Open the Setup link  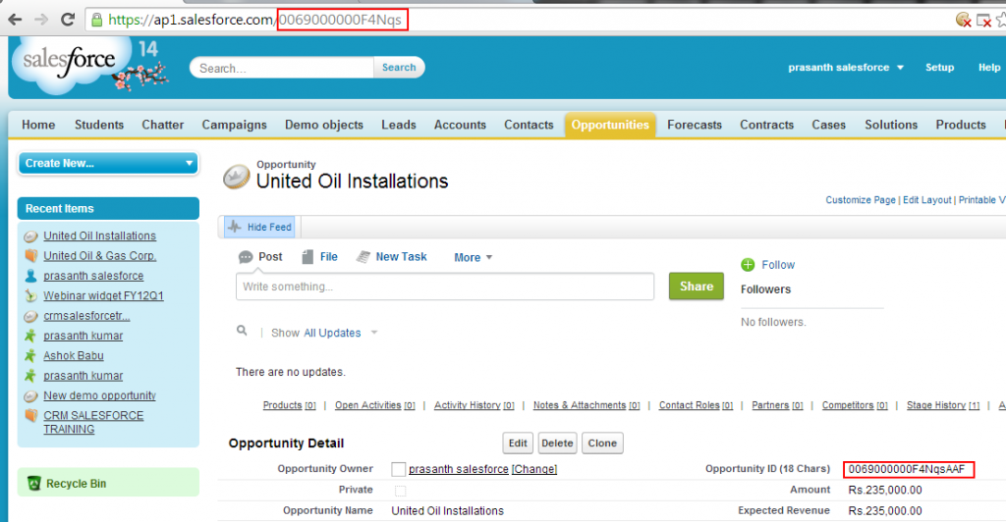[939, 68]
